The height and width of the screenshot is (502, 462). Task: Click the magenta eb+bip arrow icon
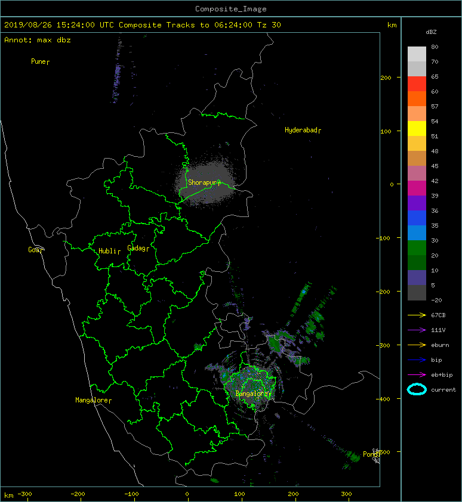pyautogui.click(x=417, y=375)
